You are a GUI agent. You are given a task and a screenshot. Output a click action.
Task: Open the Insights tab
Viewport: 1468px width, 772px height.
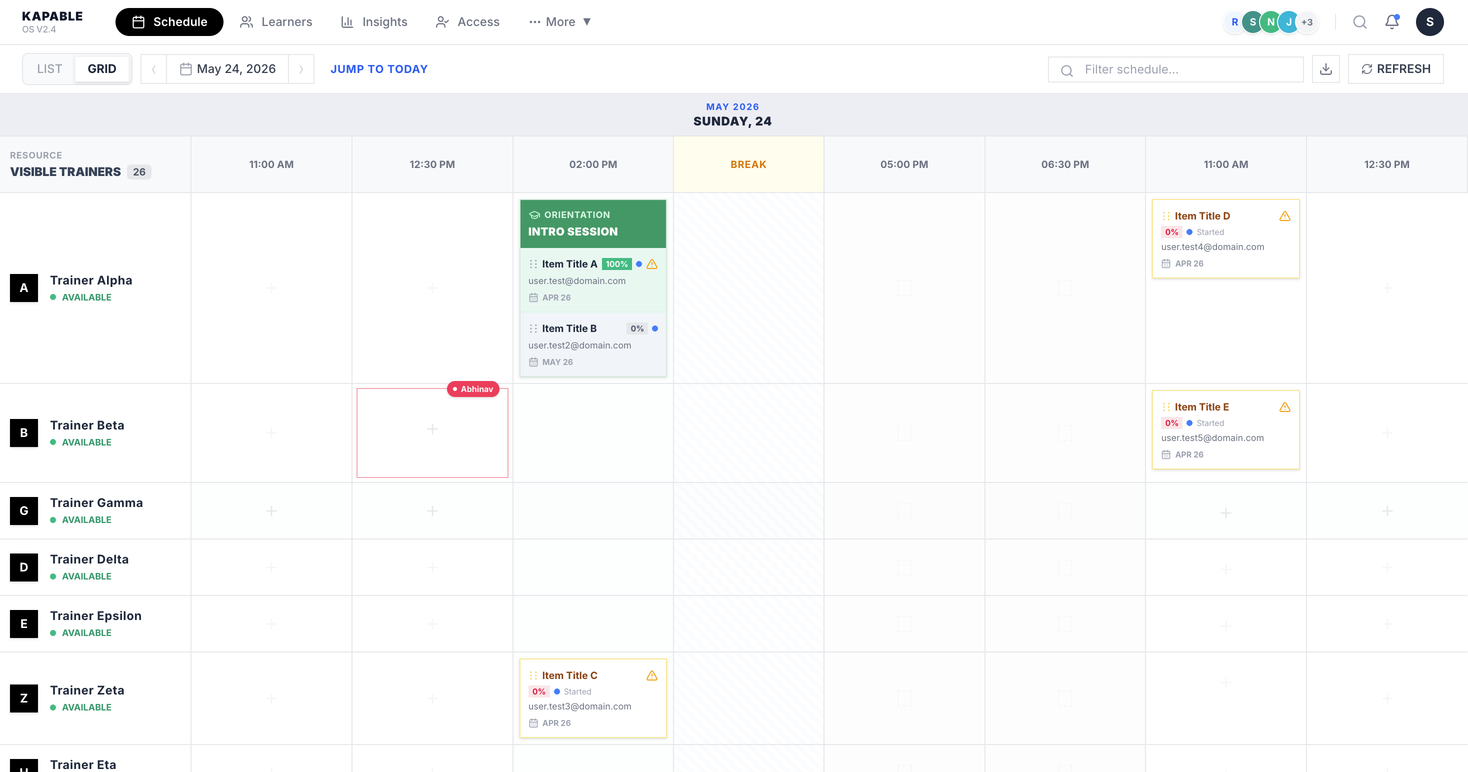[x=374, y=21]
